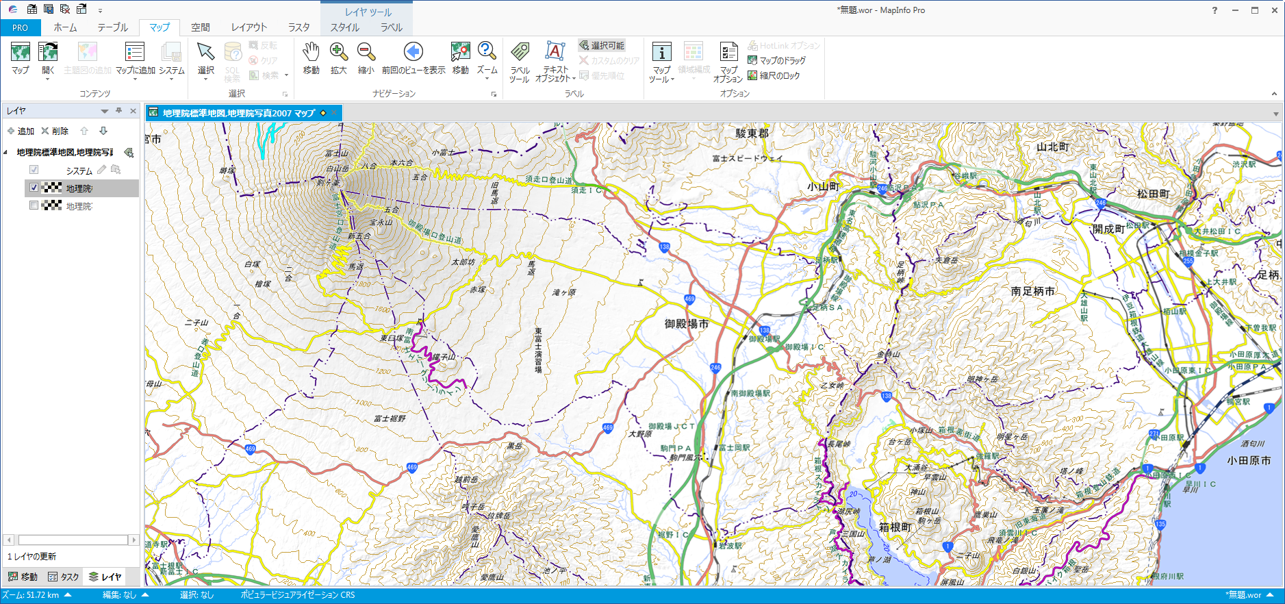Open the レイヤ panel options triangle

coord(105,111)
